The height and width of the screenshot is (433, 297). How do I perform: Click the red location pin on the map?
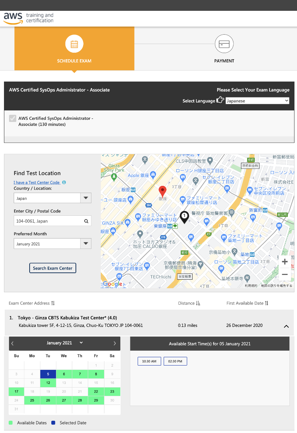coord(163,191)
